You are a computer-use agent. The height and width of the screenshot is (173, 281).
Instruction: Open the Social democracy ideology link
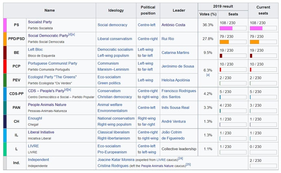point(112,25)
